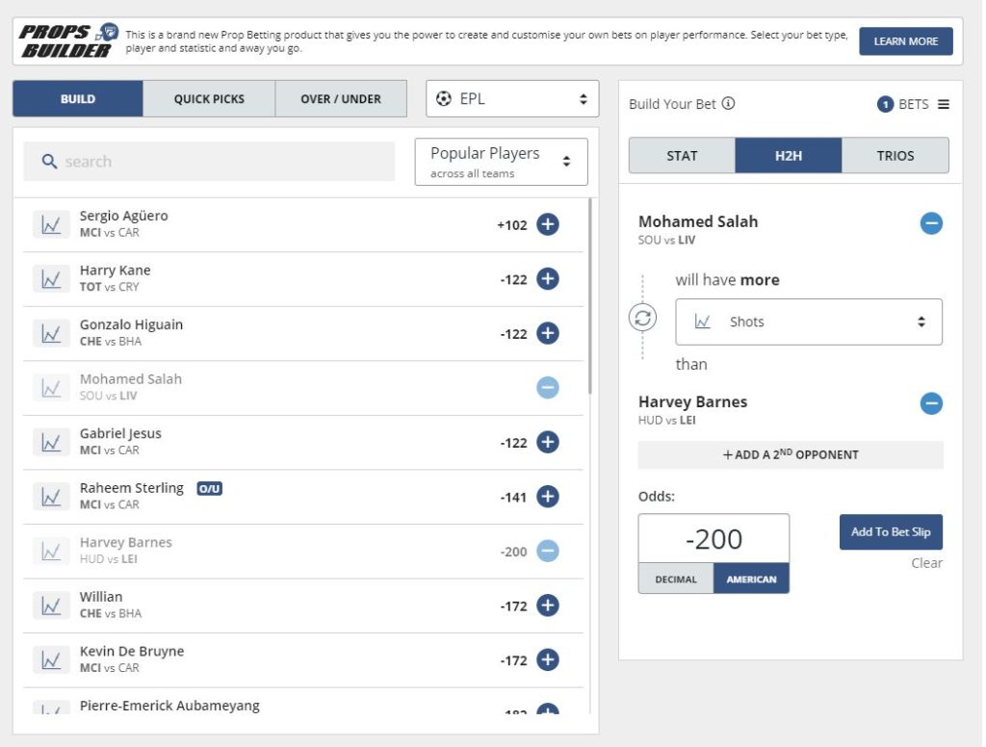Open stats chart for Kevin De Bruyne
Screen dimensions: 986x747
51,659
